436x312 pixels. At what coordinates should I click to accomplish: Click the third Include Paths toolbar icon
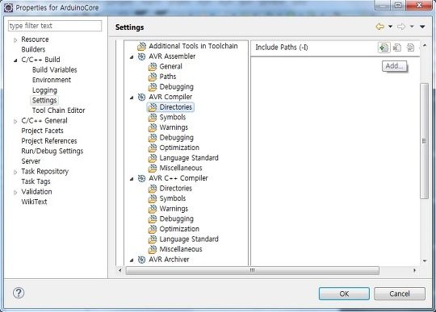pos(410,48)
